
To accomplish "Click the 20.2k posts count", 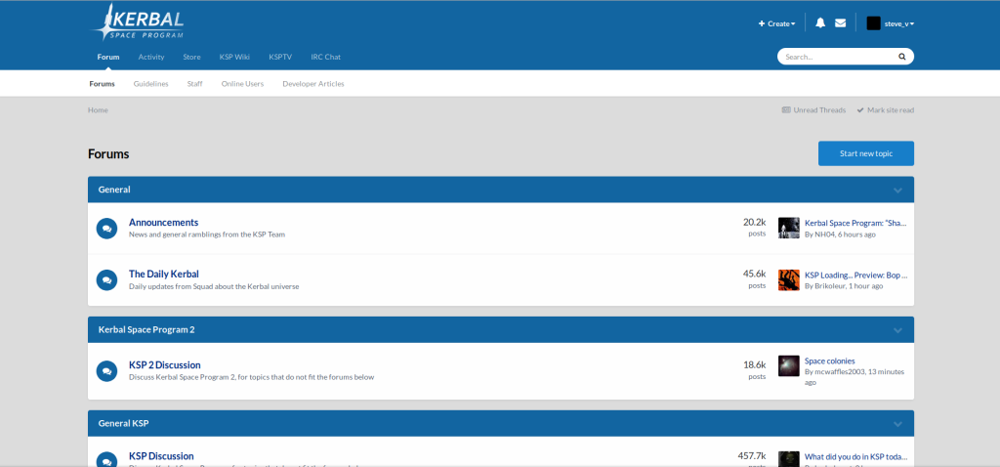I will pos(755,222).
